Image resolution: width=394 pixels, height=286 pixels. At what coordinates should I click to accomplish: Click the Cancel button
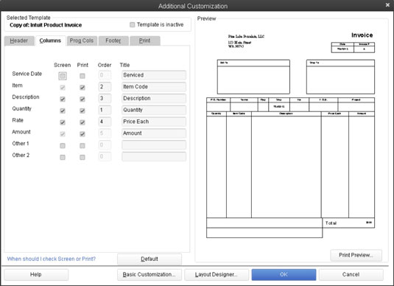(x=351, y=274)
